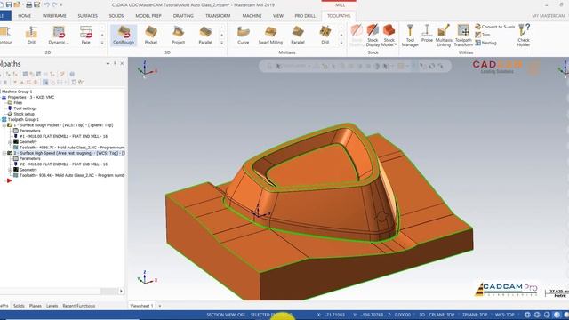
Task: Select the Multiaxis Drill toolpath
Action: click(x=325, y=36)
